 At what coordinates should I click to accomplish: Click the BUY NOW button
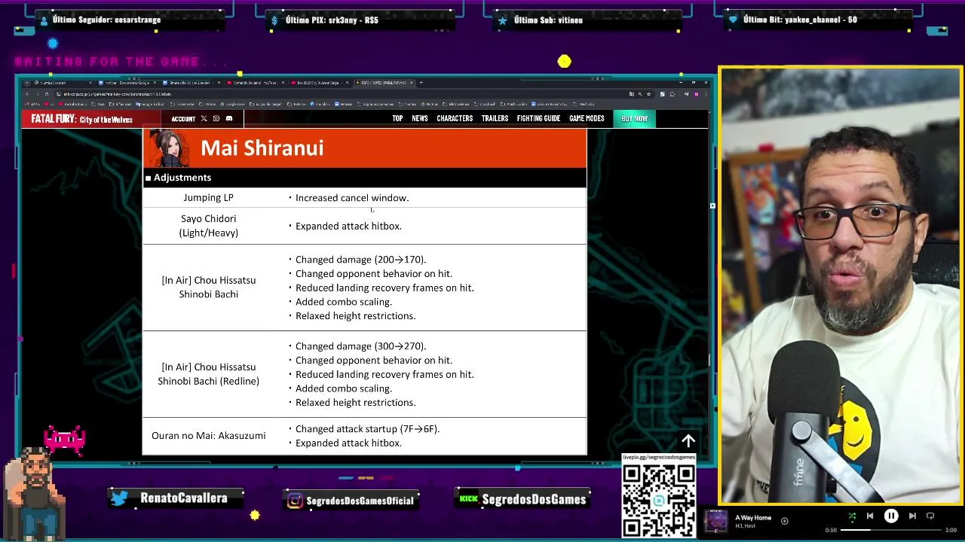click(634, 118)
